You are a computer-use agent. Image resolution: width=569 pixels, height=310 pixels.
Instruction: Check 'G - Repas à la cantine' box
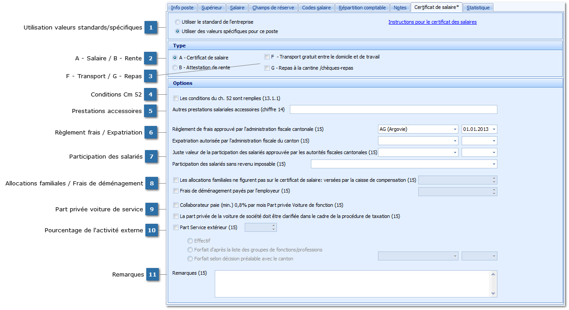267,68
